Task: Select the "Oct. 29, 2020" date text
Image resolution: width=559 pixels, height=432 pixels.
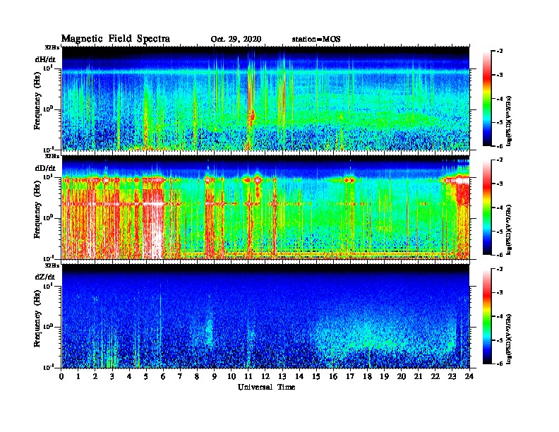Action: coord(236,40)
